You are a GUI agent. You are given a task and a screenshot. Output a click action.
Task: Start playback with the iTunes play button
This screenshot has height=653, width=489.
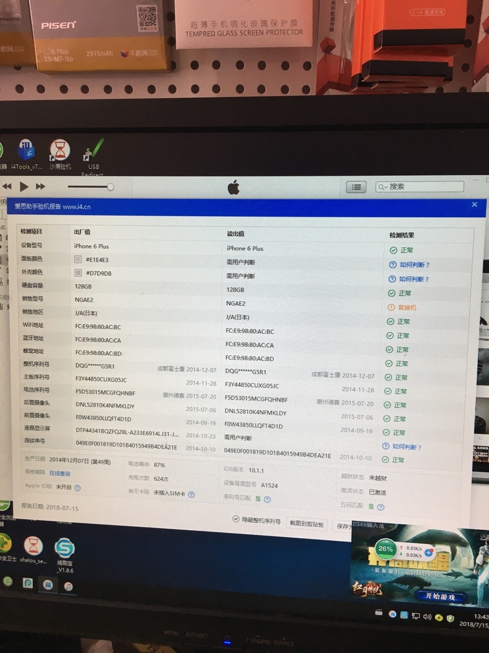24,187
